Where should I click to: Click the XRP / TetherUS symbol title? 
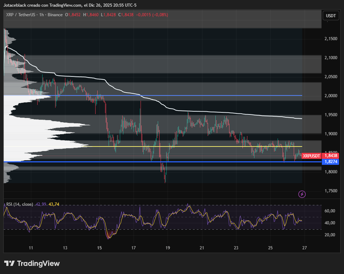pos(21,15)
